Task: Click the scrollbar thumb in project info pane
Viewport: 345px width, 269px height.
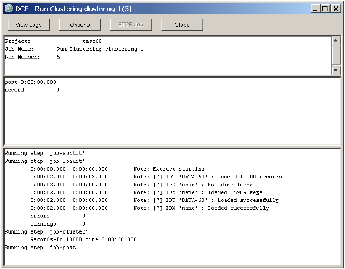Action: click(x=336, y=55)
